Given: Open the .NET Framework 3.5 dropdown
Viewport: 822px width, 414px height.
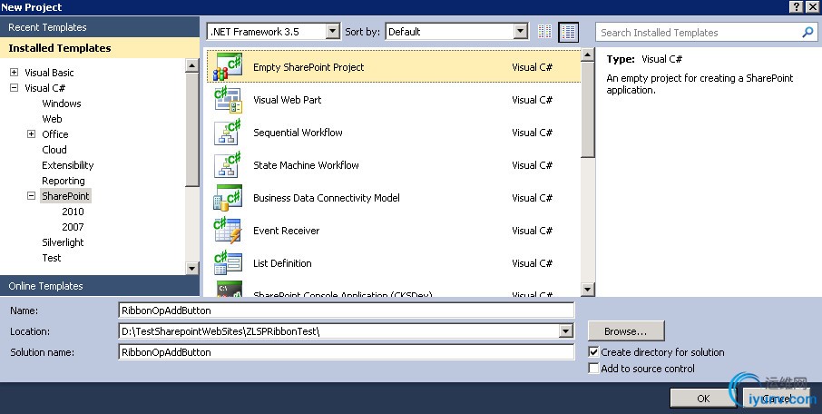Looking at the screenshot, I should [332, 32].
